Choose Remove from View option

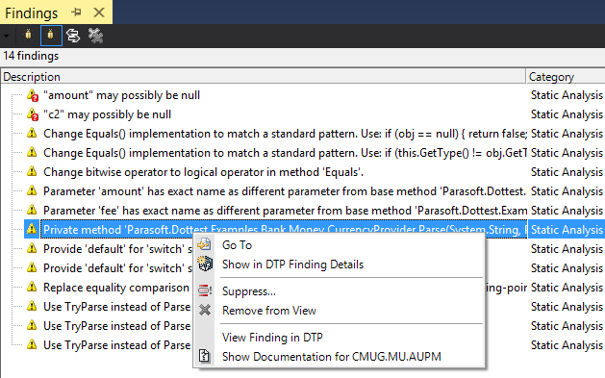(269, 311)
